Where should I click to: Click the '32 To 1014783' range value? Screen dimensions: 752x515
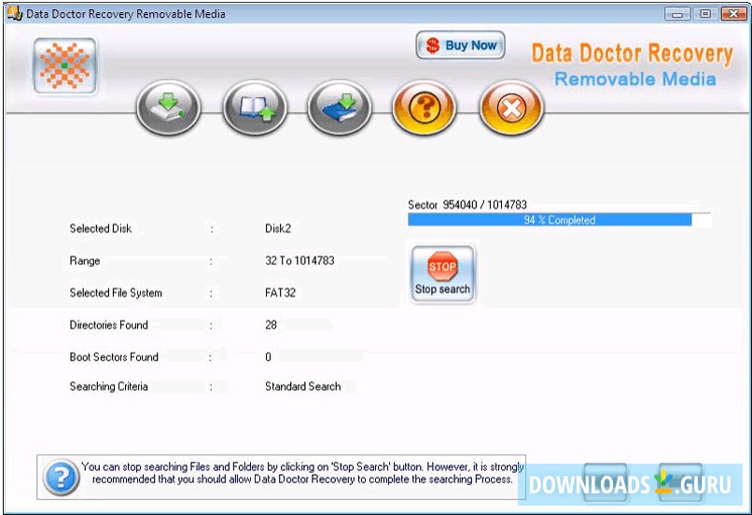[299, 260]
